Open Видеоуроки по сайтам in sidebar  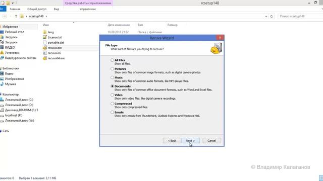tap(21, 58)
